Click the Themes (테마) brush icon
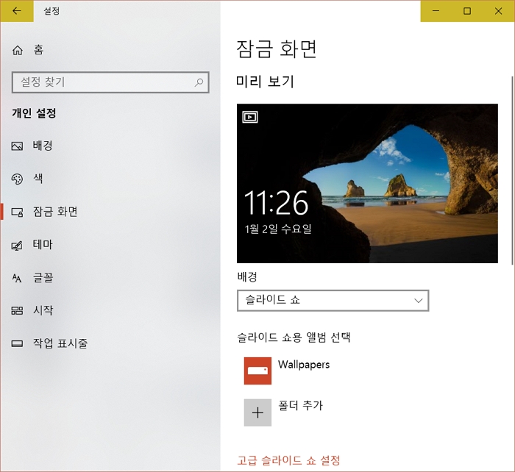The width and height of the screenshot is (515, 472). pyautogui.click(x=18, y=245)
